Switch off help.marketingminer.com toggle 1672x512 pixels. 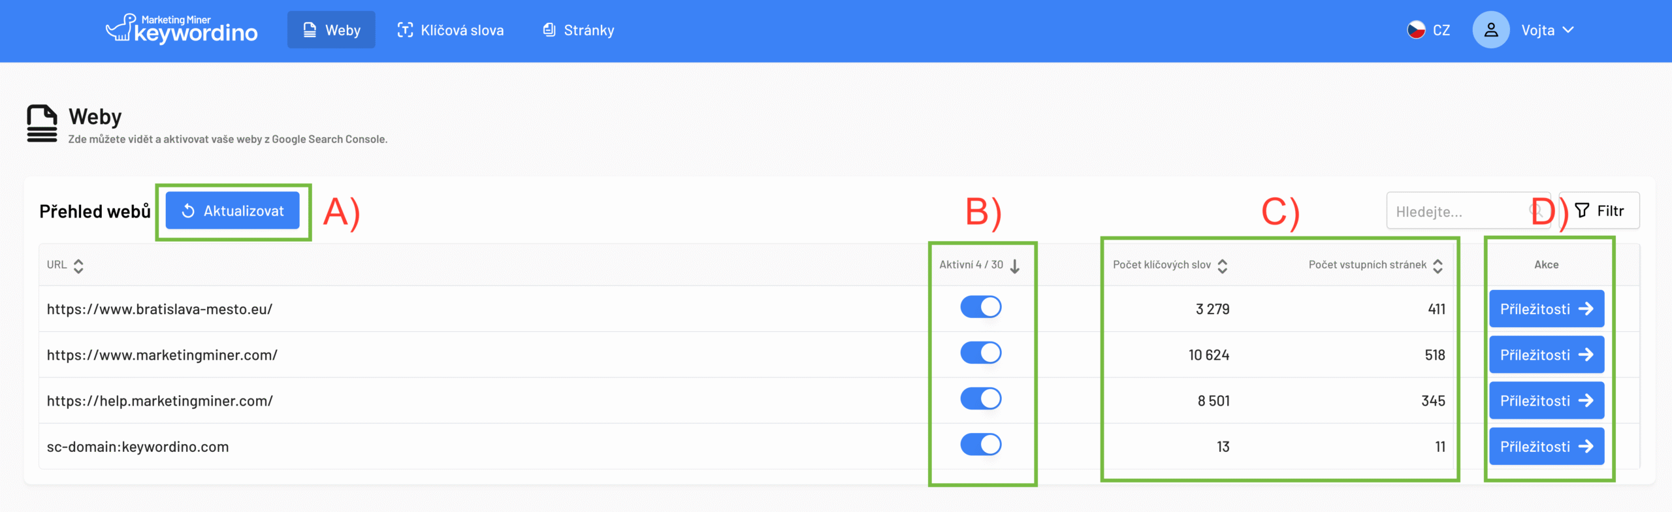(x=981, y=398)
